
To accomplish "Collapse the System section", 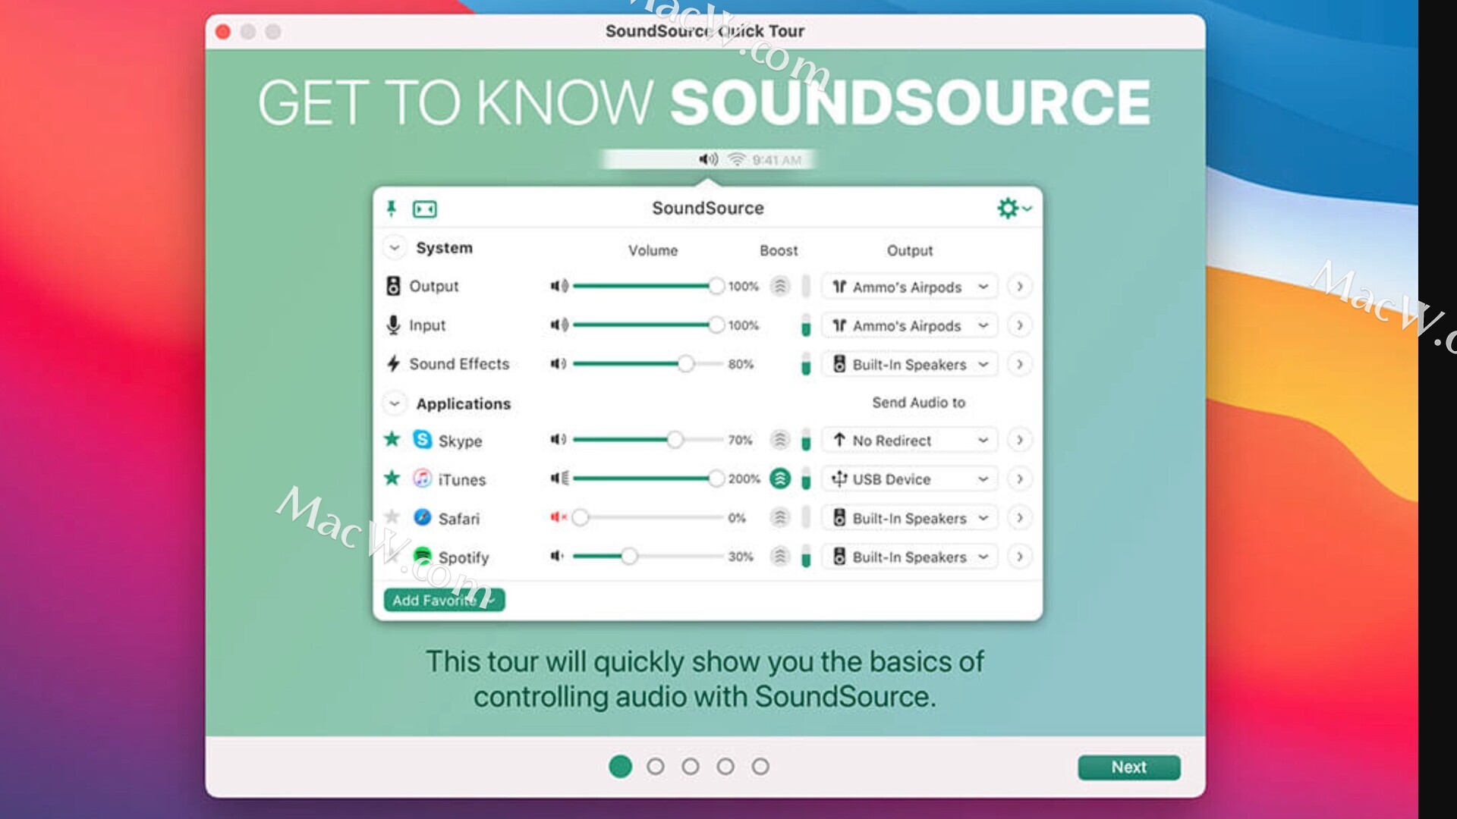I will [x=394, y=248].
